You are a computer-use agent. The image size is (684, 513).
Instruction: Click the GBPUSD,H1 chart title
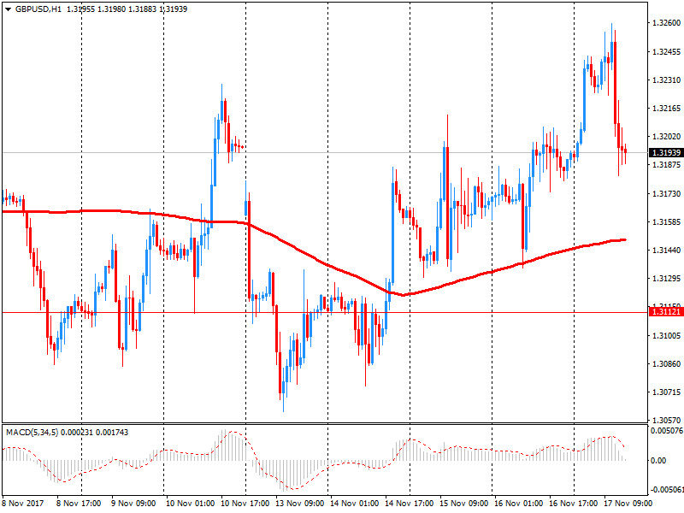click(x=38, y=9)
